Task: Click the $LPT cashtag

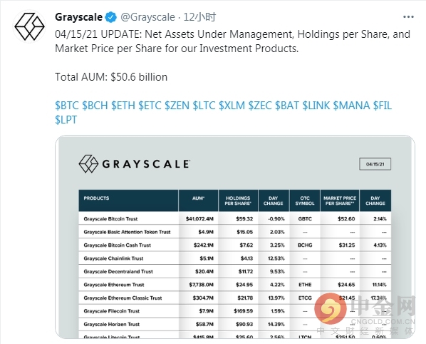Action: pos(66,120)
